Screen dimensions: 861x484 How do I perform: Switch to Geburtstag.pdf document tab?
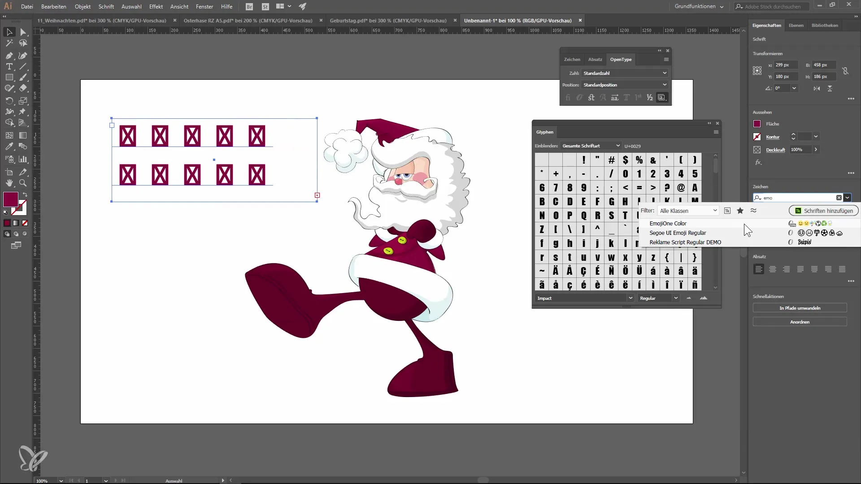point(388,21)
